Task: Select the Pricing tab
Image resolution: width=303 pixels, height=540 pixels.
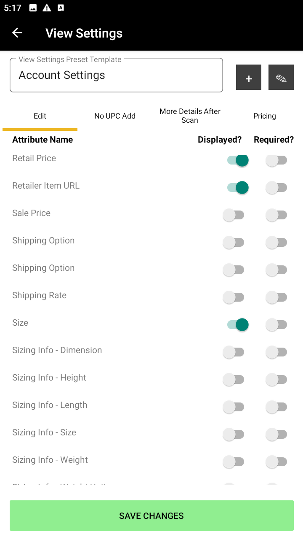Action: (x=265, y=116)
